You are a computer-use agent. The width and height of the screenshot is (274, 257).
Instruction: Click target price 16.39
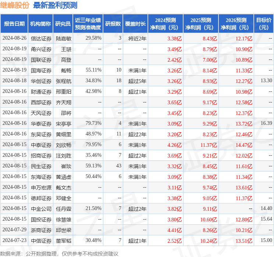(x=266, y=123)
